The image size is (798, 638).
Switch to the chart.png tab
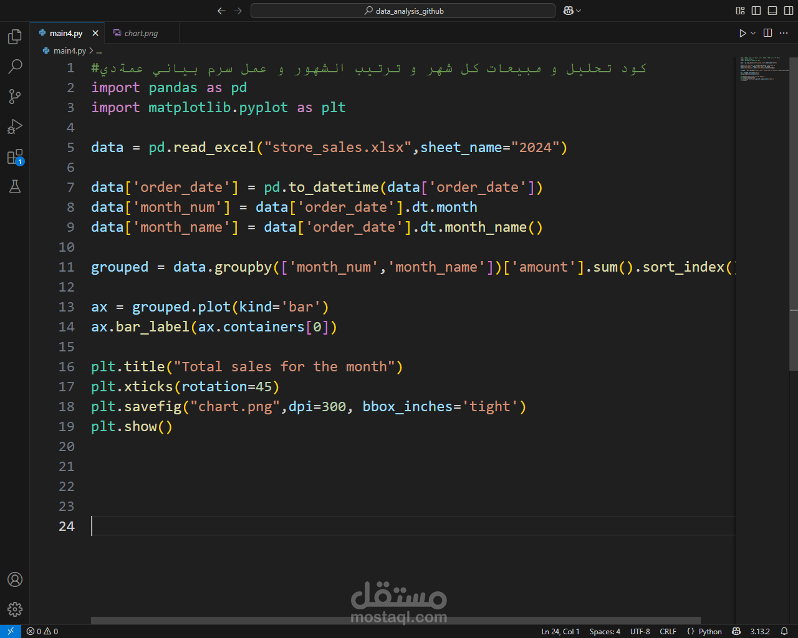pyautogui.click(x=142, y=33)
